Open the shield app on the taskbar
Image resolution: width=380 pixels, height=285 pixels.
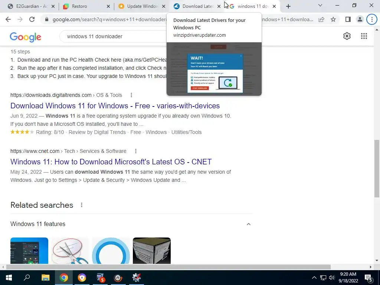point(82,278)
